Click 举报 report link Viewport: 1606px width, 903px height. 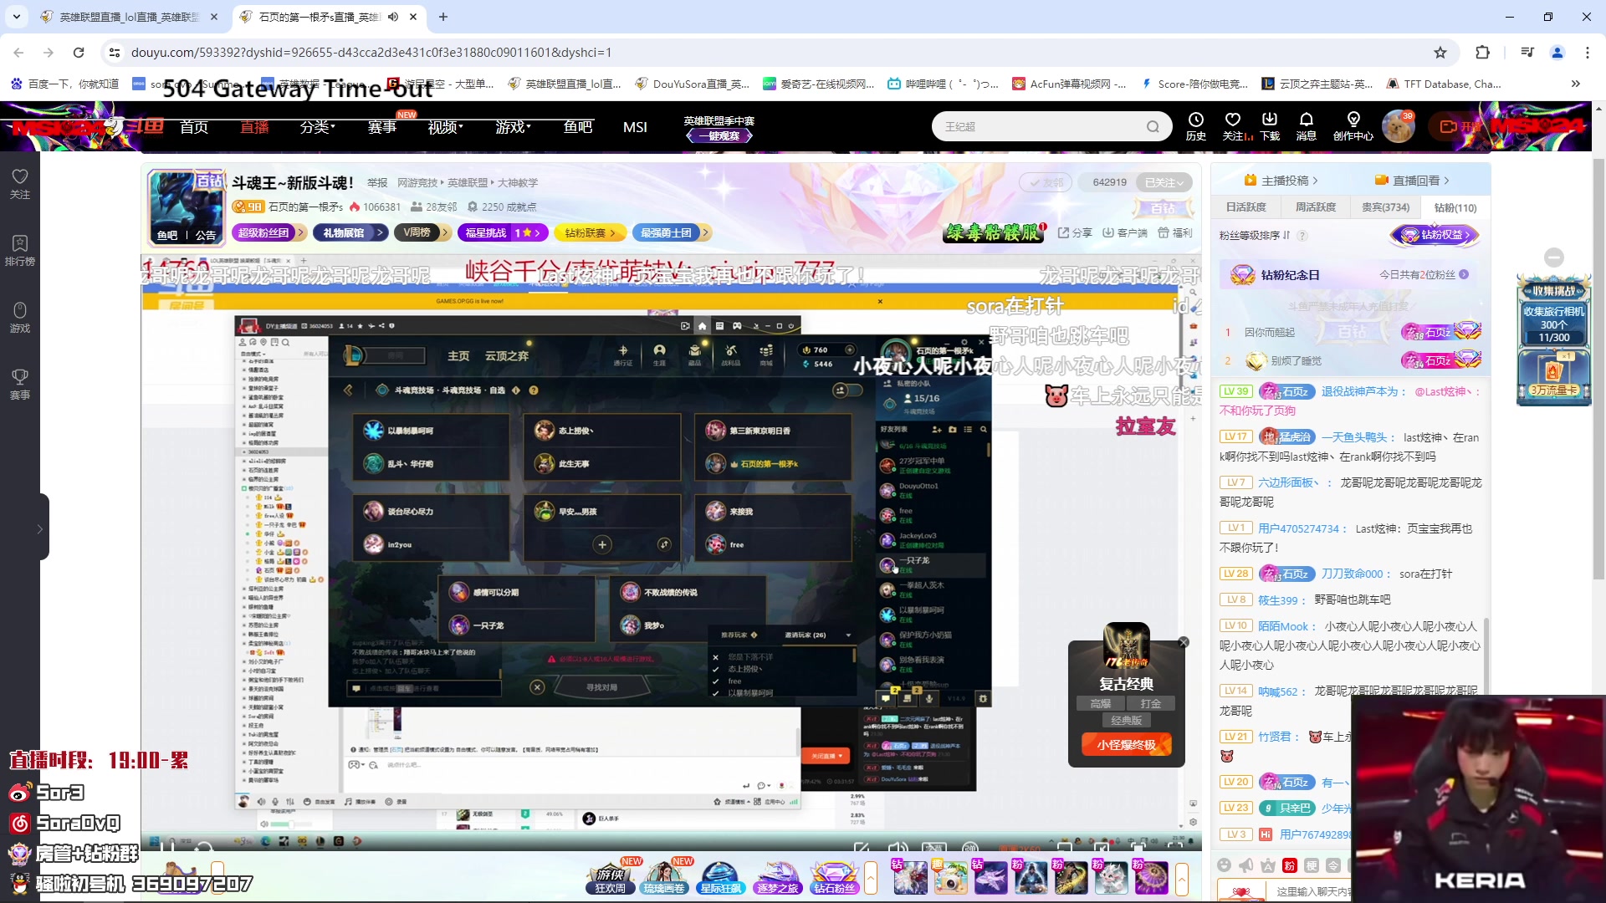pos(377,182)
